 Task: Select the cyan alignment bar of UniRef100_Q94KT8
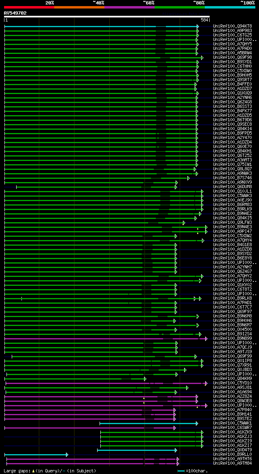coord(102,27)
